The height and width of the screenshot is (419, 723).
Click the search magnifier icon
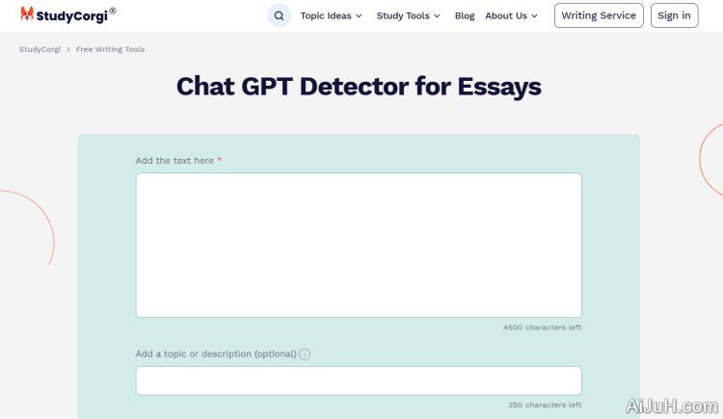279,15
